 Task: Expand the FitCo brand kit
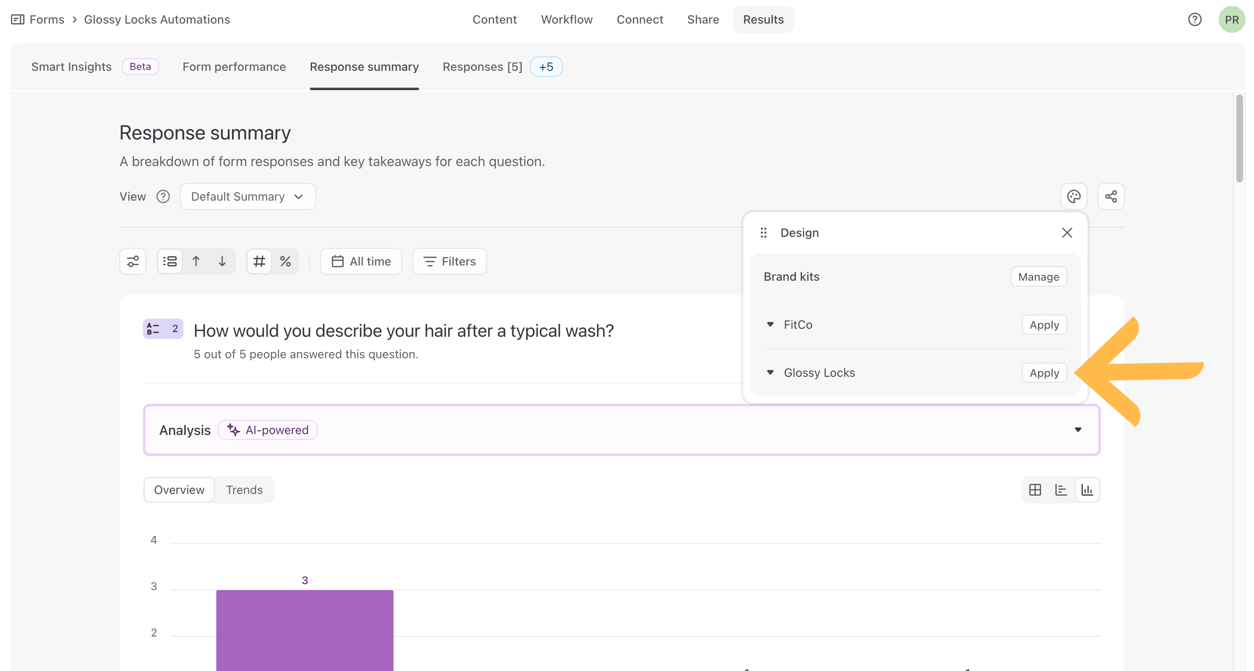[x=770, y=325]
